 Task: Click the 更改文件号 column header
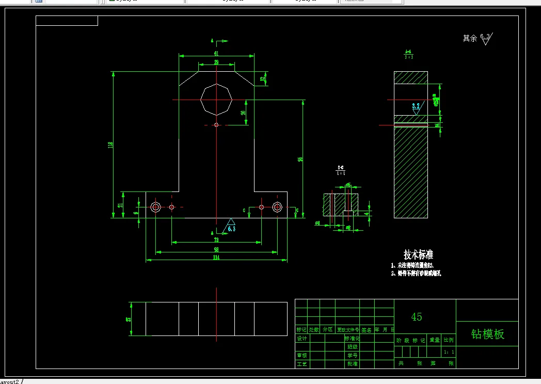pos(348,330)
